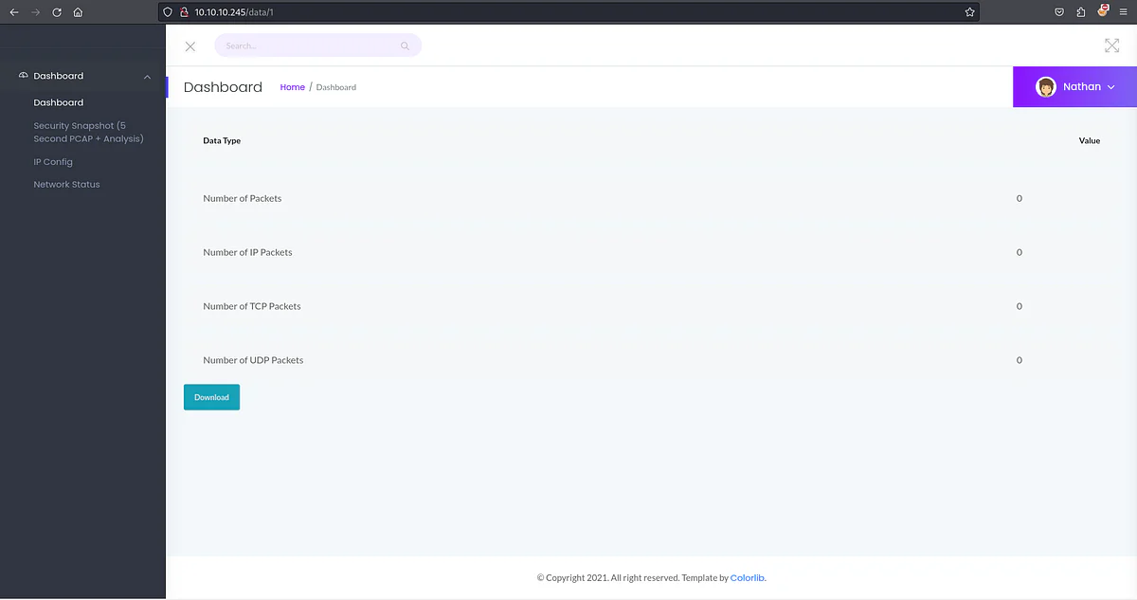This screenshot has width=1137, height=600.
Task: Select Dashboard sub-item in the sidebar
Action: click(59, 102)
